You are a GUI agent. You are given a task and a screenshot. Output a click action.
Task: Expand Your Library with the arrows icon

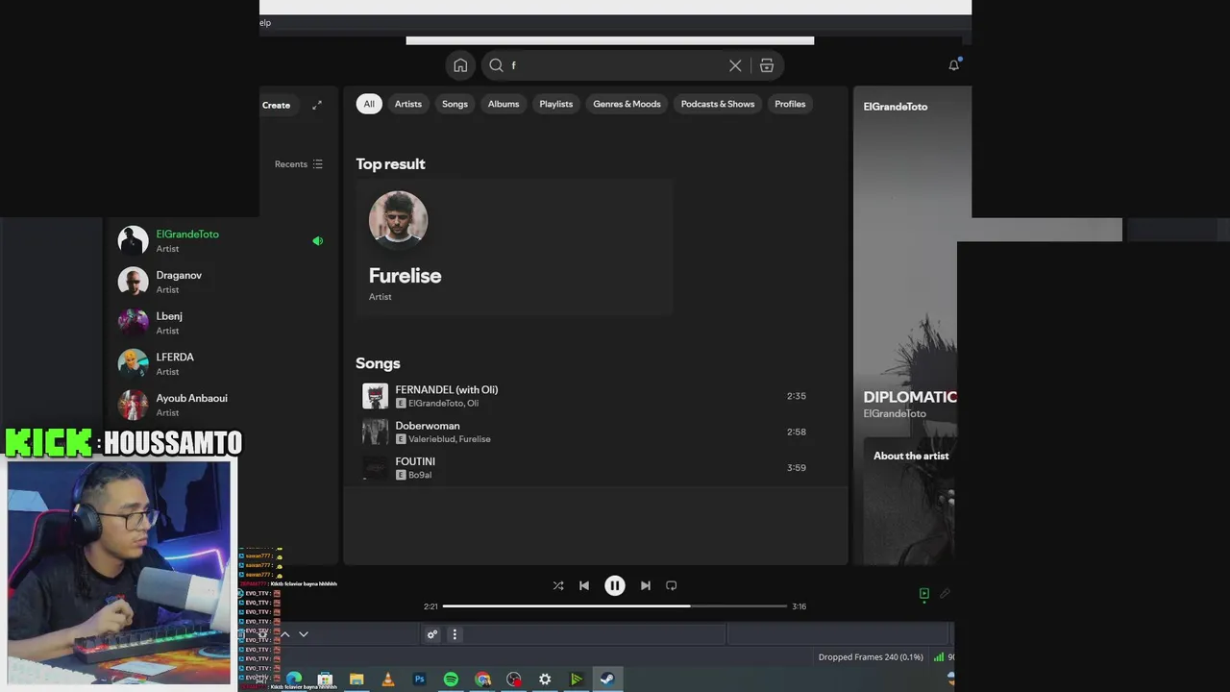[317, 105]
